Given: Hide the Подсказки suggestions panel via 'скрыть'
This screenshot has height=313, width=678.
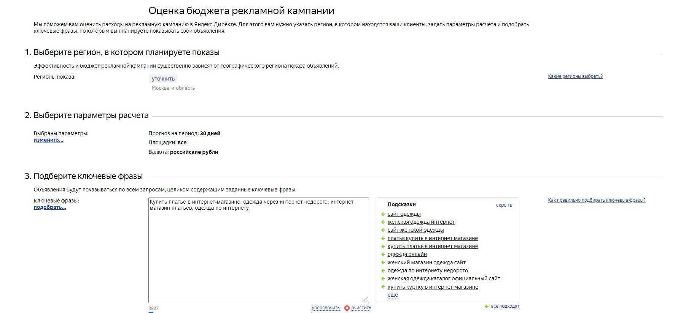Looking at the screenshot, I should tap(504, 205).
